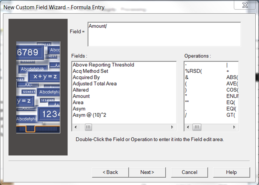Screen dimensions: 259x185
Task: Click Operations list horizontal scroll thumb
Action: [x=197, y=127]
